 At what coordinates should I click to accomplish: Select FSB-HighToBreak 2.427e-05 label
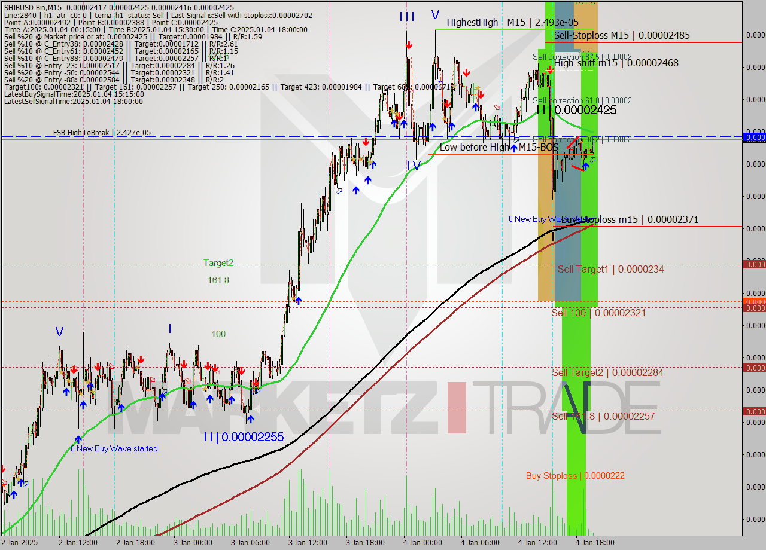click(x=102, y=133)
